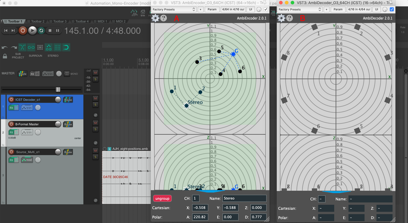Select the Toolbar 1 tab

pos(14,21)
